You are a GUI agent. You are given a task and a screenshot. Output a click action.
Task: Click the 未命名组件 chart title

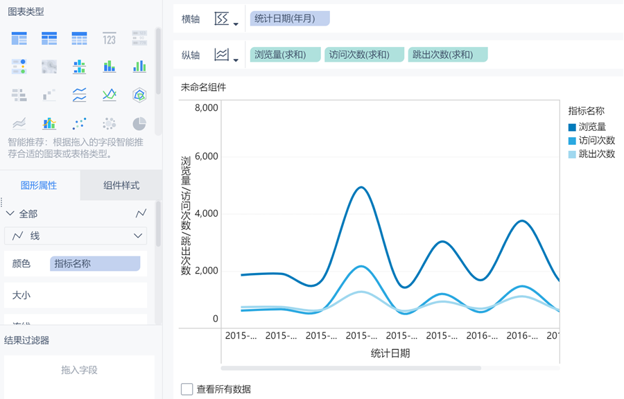point(203,87)
